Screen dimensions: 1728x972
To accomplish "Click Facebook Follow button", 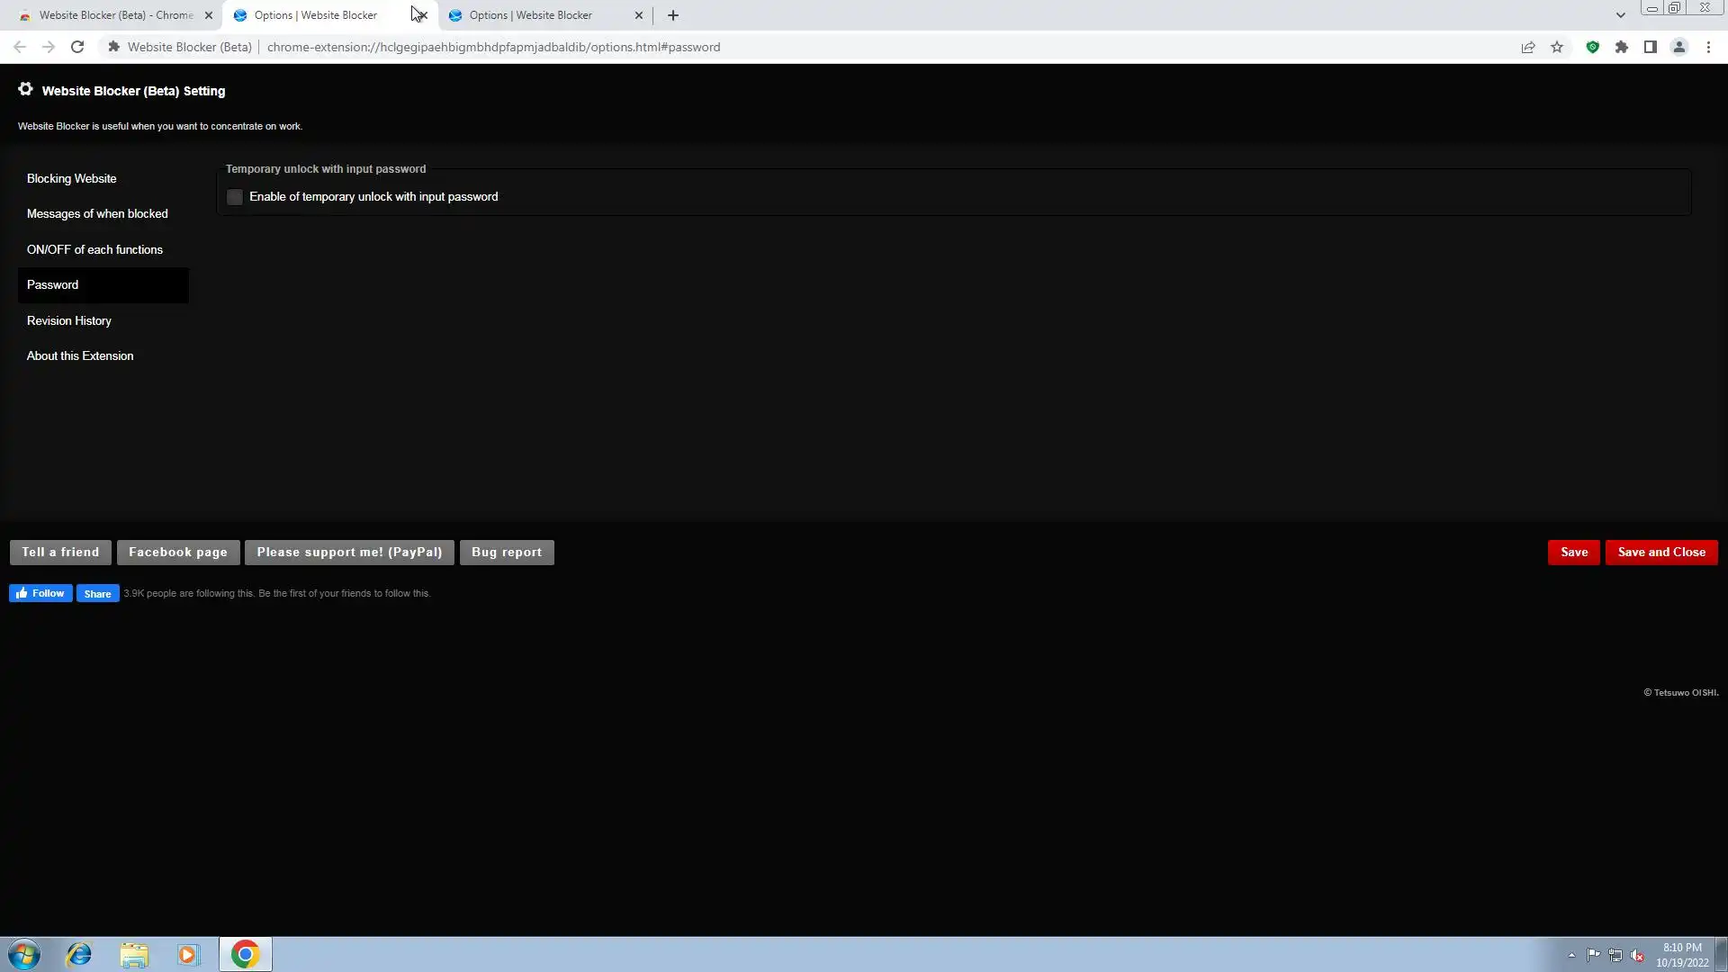I will pos(40,593).
